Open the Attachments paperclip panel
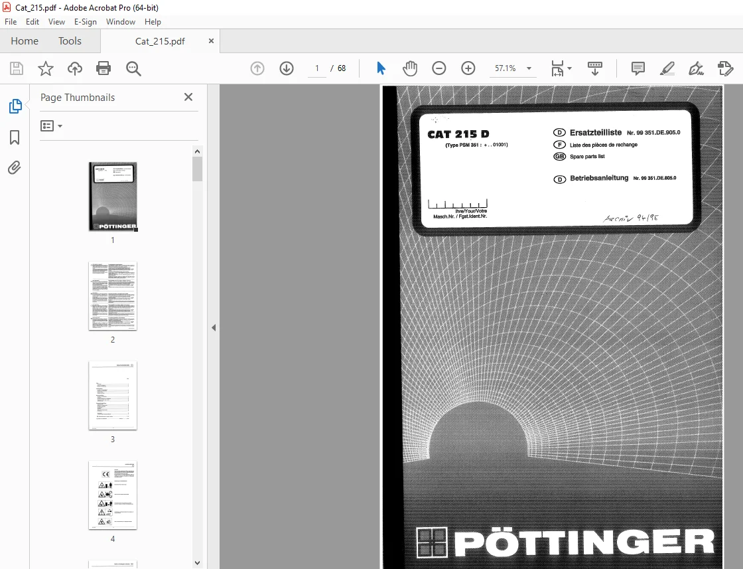 coord(15,168)
